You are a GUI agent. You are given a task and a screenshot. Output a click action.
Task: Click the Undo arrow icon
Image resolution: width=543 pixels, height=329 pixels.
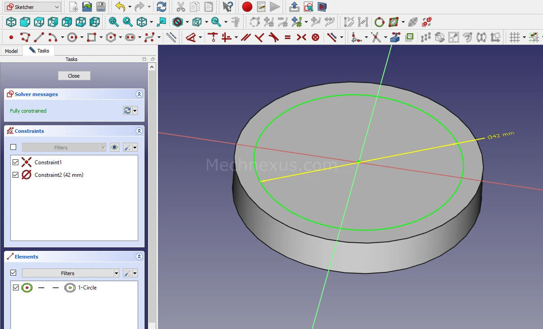point(120,7)
